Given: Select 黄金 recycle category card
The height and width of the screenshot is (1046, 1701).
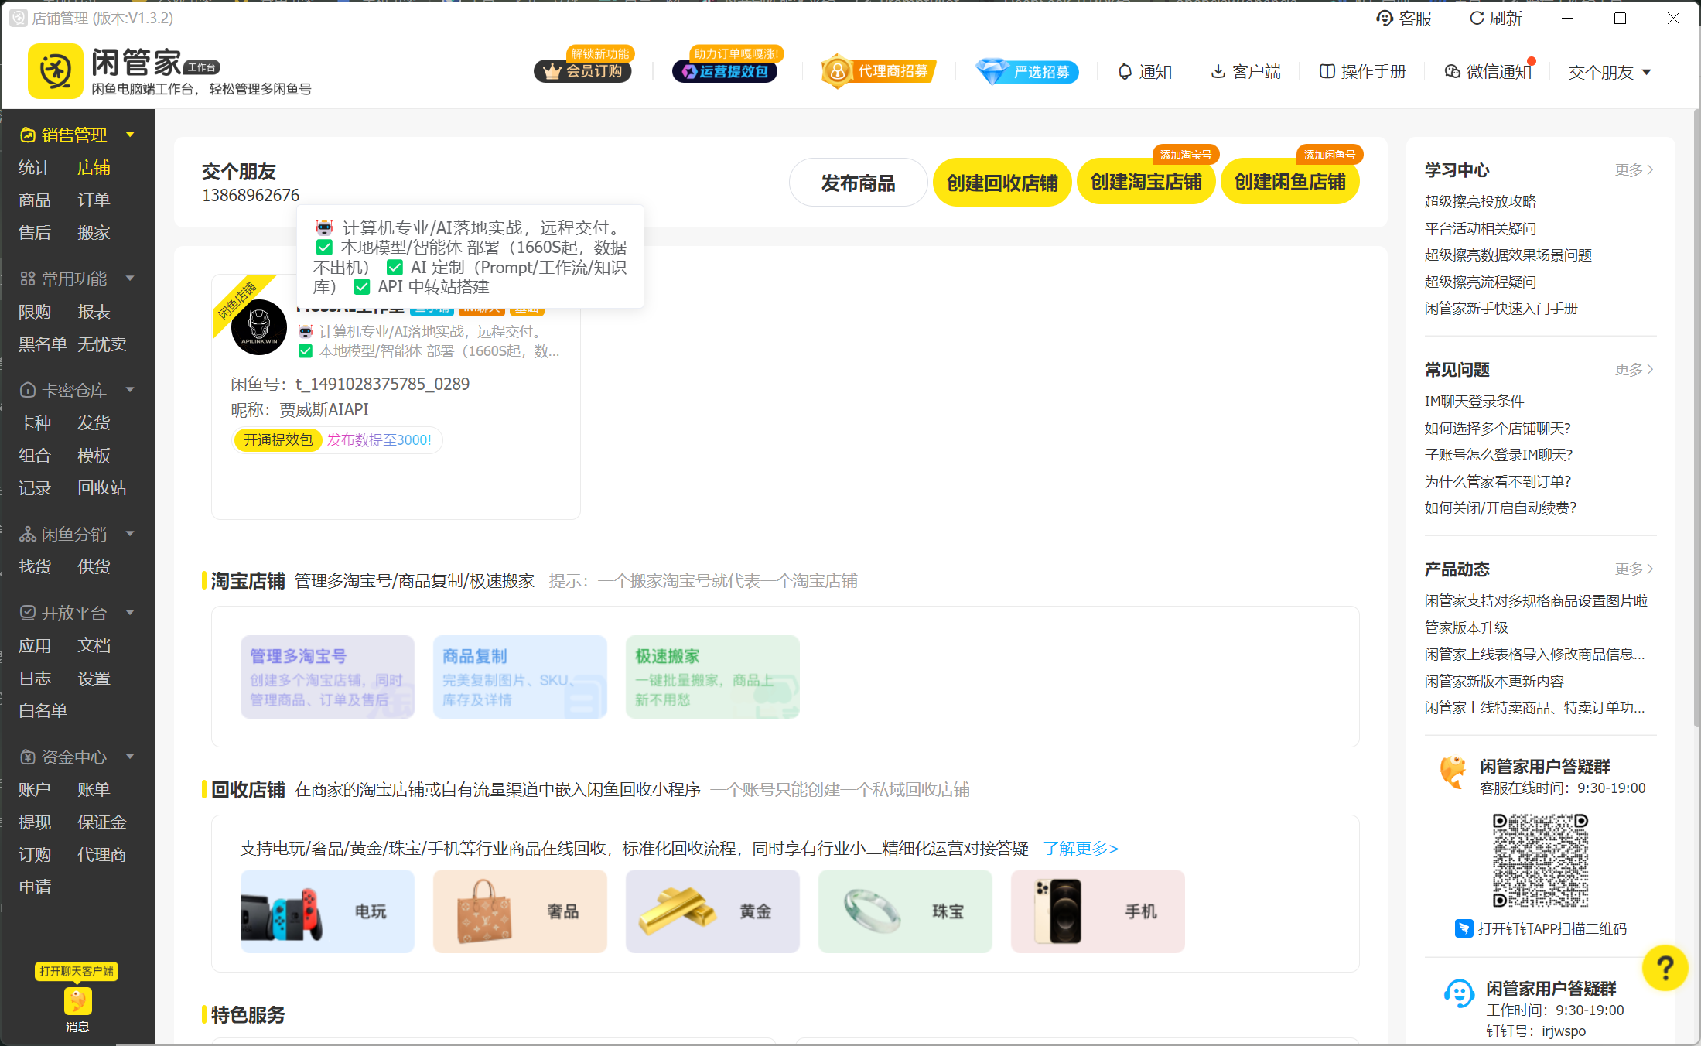Looking at the screenshot, I should (x=712, y=911).
